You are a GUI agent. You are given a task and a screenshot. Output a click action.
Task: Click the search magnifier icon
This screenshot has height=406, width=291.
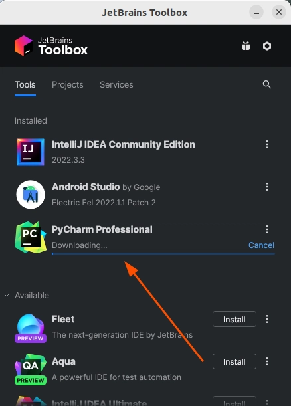266,84
